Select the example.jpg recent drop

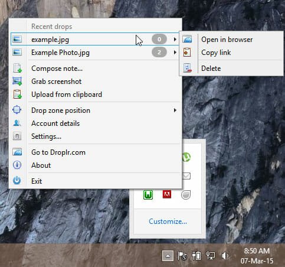(x=95, y=39)
